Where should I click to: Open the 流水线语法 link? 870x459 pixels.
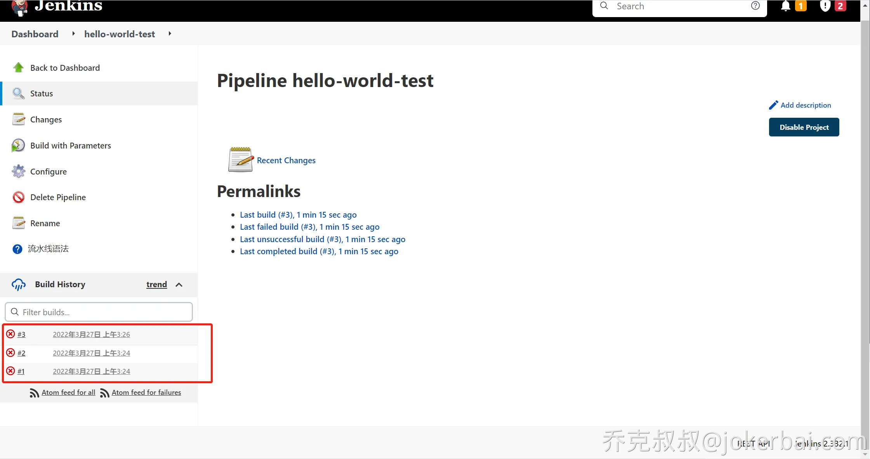pos(48,249)
